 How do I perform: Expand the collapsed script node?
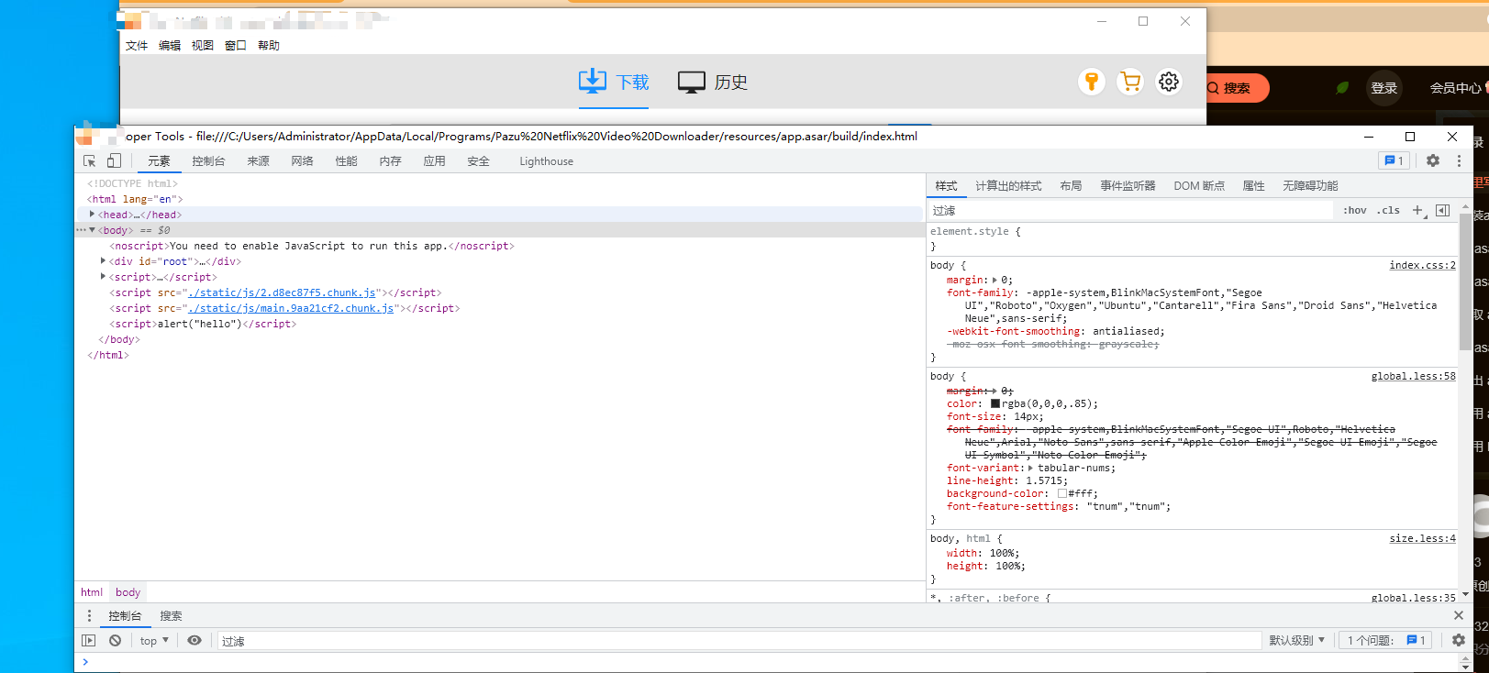[x=103, y=276]
